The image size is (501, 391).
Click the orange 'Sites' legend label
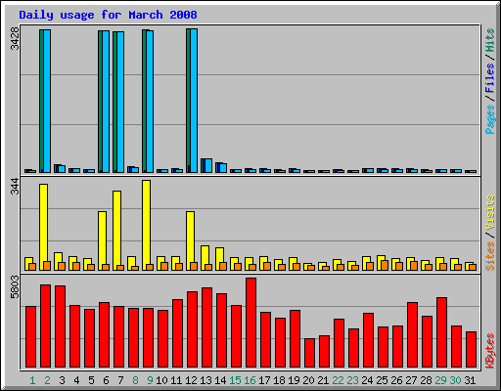pos(490,256)
